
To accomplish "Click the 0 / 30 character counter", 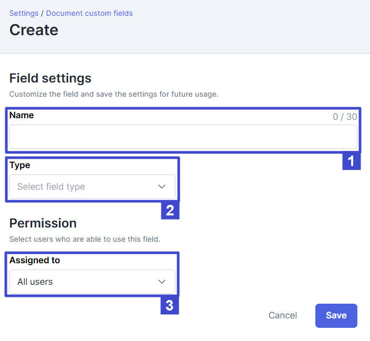I will pyautogui.click(x=345, y=117).
